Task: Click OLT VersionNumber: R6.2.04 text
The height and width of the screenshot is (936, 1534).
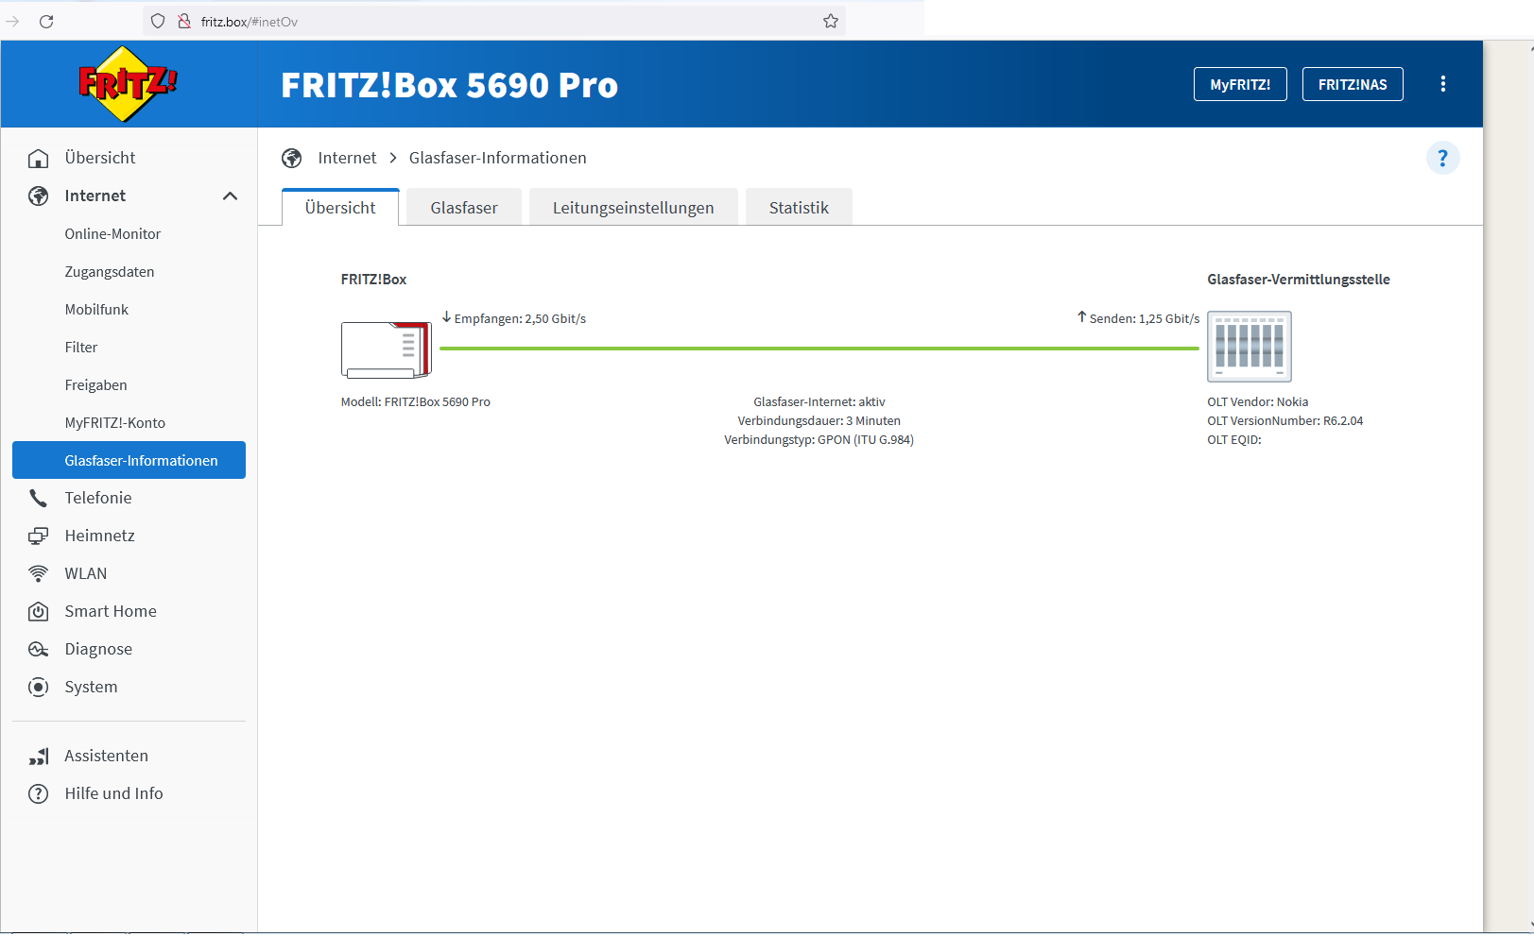Action: tap(1285, 421)
